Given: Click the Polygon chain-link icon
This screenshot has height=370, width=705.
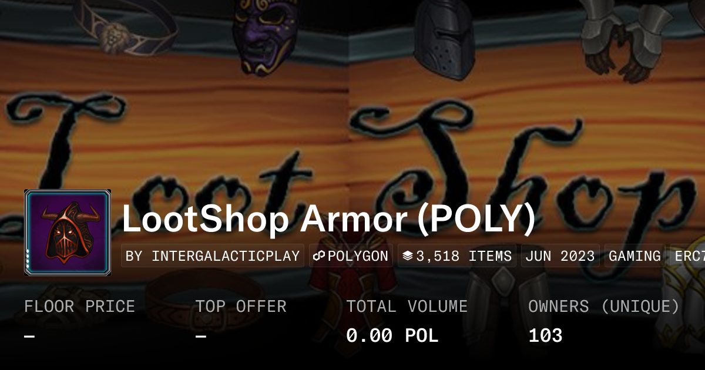Looking at the screenshot, I should tap(320, 256).
